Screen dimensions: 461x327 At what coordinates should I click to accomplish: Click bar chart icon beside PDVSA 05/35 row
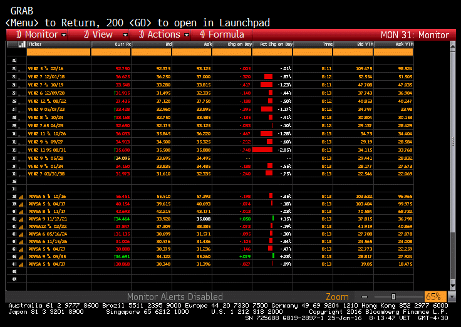tap(21, 257)
